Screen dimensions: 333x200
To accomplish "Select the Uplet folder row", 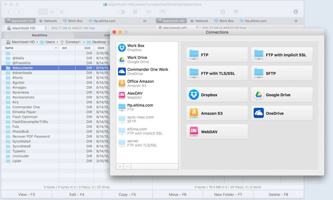I will (55, 161).
